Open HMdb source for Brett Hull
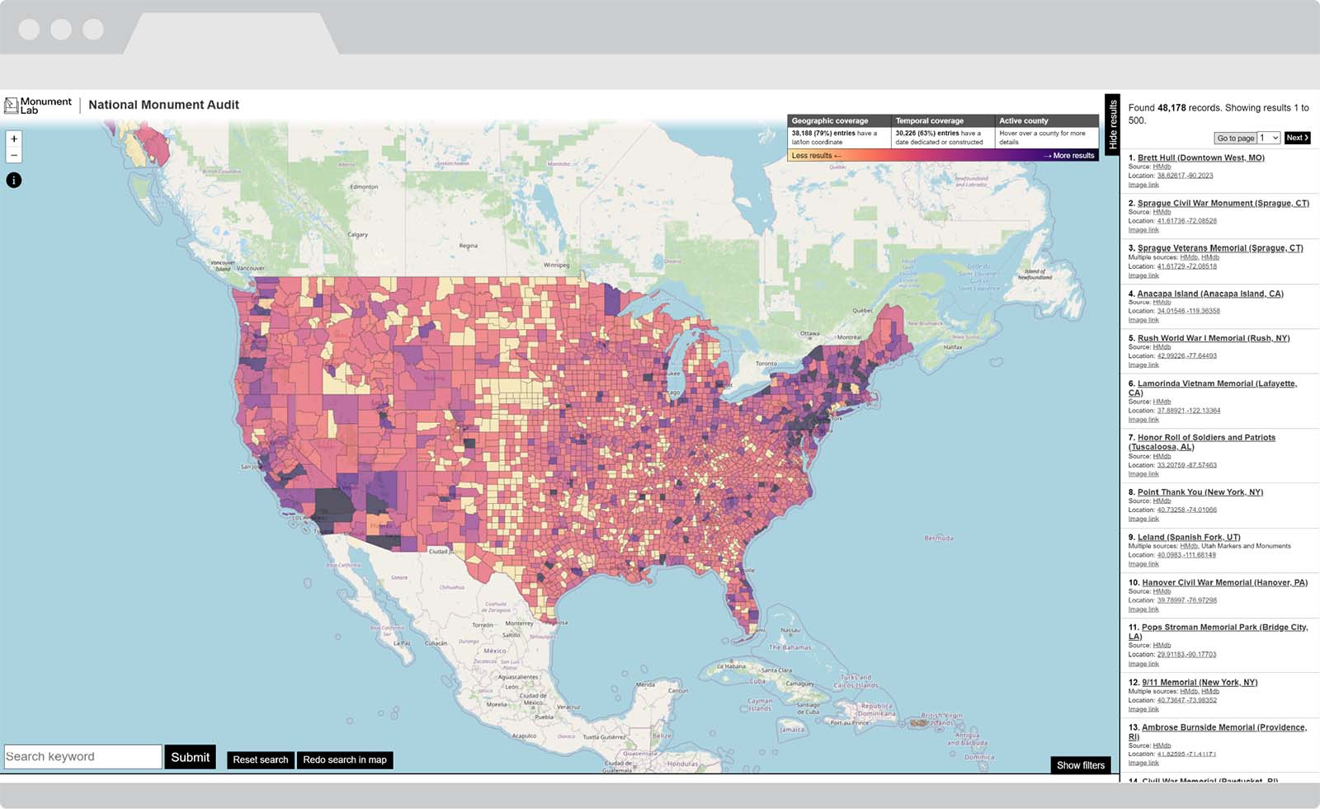Viewport: 1320px width, 809px height. click(x=1162, y=167)
